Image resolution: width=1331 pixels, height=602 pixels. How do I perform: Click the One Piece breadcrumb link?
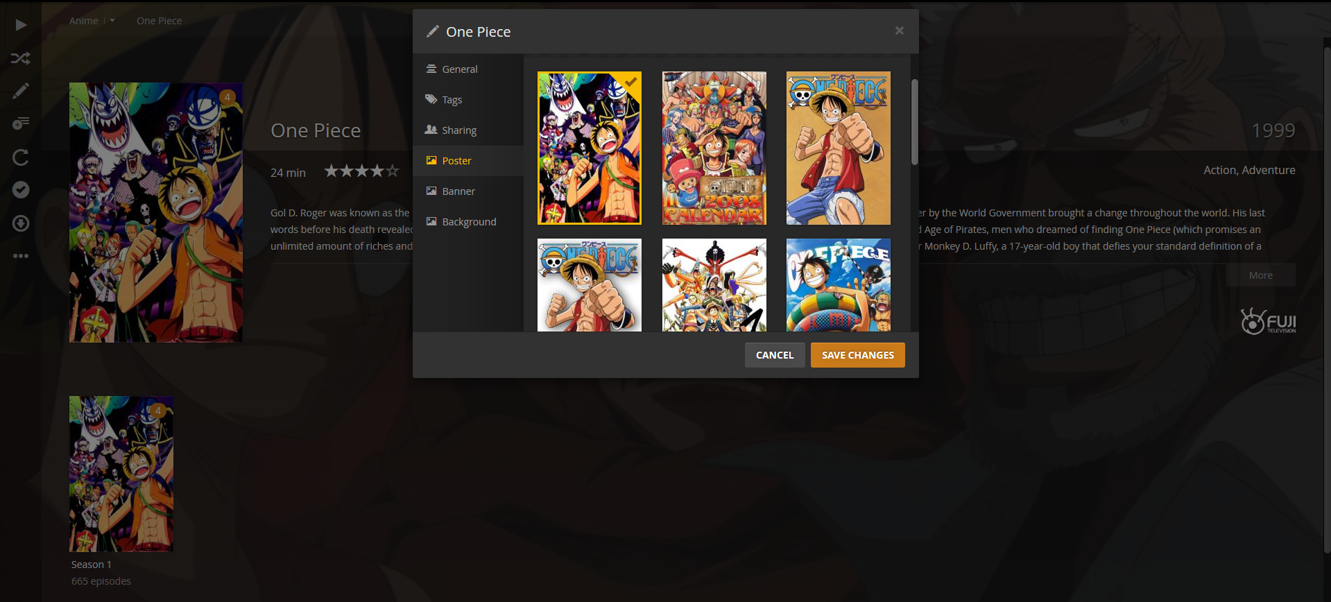click(x=160, y=21)
